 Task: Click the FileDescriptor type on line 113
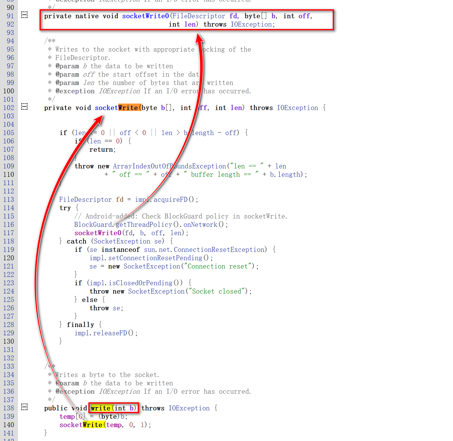point(85,199)
